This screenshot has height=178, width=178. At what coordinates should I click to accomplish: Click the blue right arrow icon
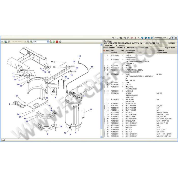(149, 38)
